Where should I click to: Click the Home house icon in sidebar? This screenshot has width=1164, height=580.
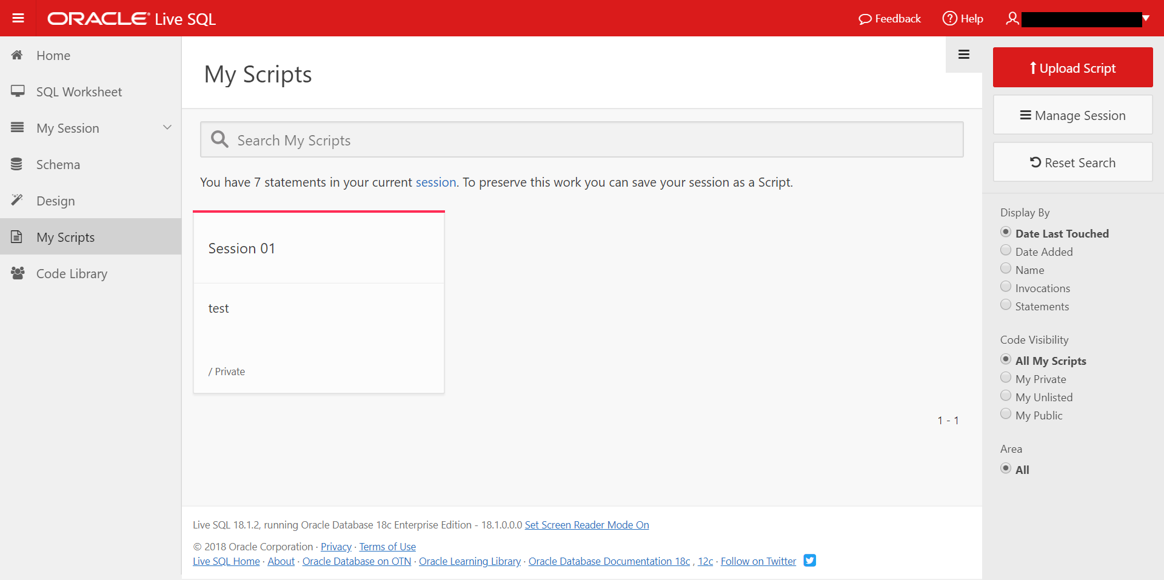point(17,55)
